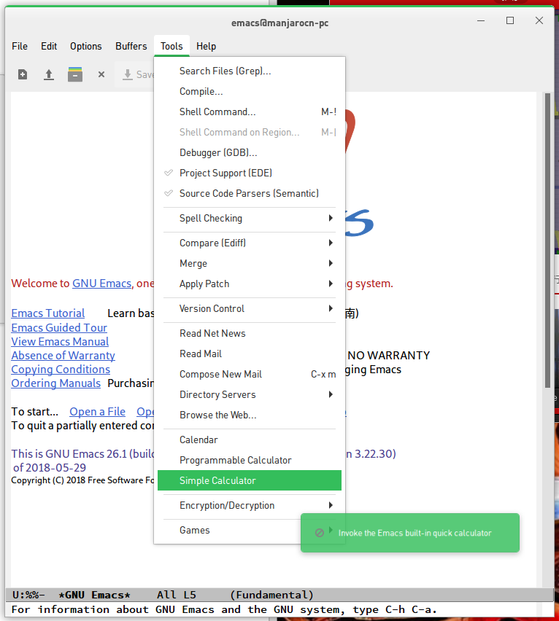This screenshot has height=621, width=559.
Task: Open the File menu
Action: coord(20,47)
